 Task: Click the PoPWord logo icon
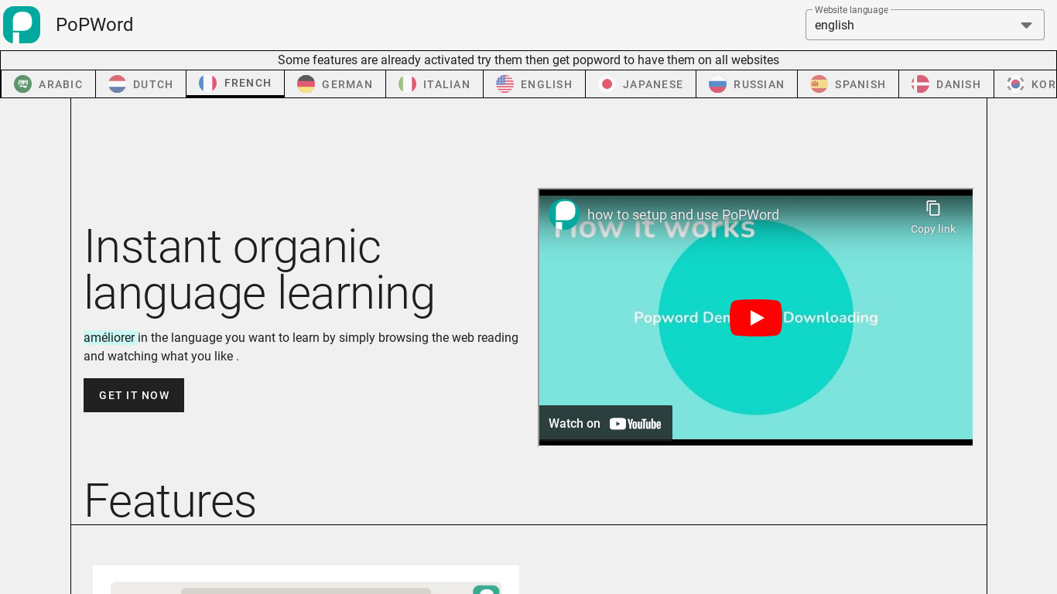click(x=22, y=25)
